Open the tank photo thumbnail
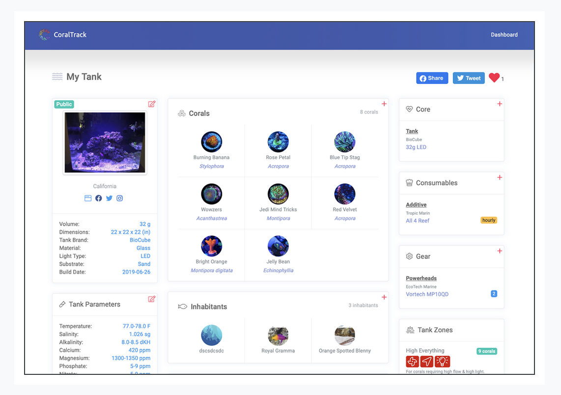Image resolution: width=561 pixels, height=395 pixels. 105,142
